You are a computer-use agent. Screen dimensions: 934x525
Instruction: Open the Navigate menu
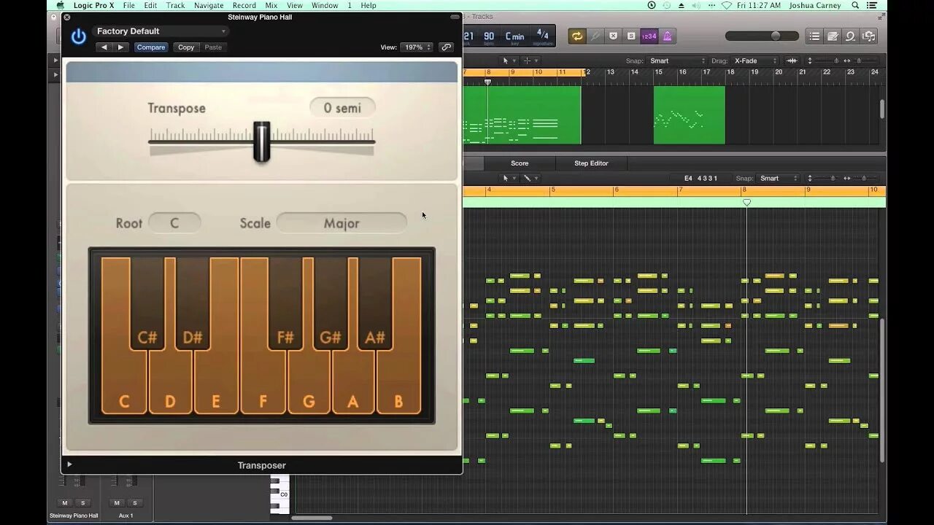pyautogui.click(x=209, y=5)
